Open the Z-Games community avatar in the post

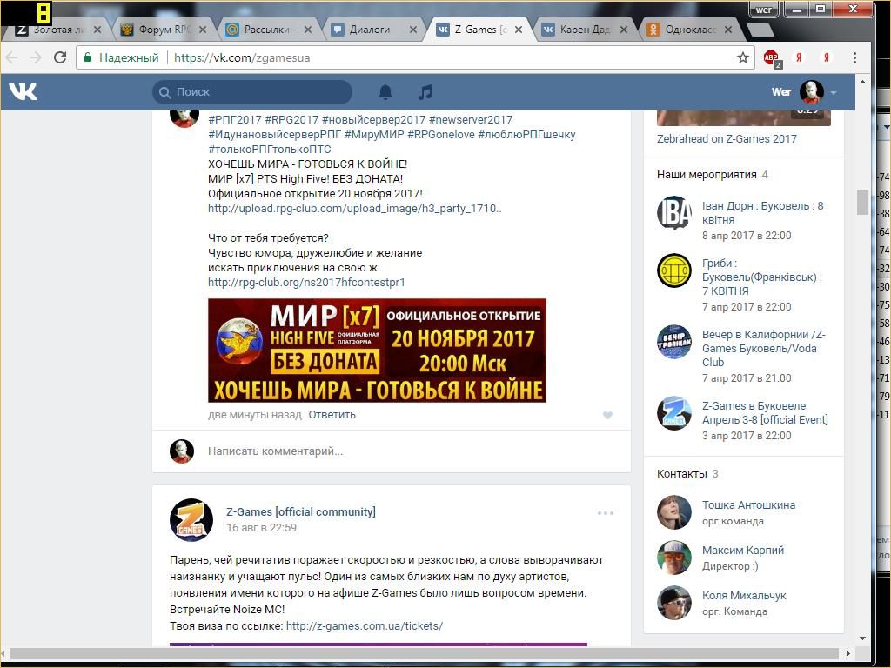point(191,520)
